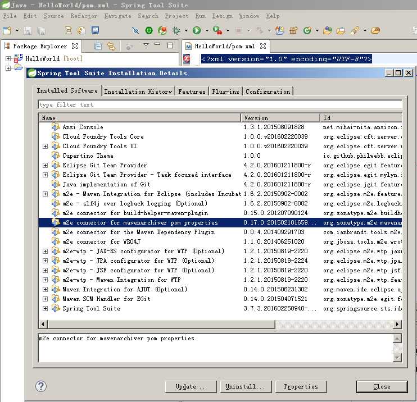The width and height of the screenshot is (417, 402).
Task: Click the Open Task toolbar icon
Action: point(341,31)
